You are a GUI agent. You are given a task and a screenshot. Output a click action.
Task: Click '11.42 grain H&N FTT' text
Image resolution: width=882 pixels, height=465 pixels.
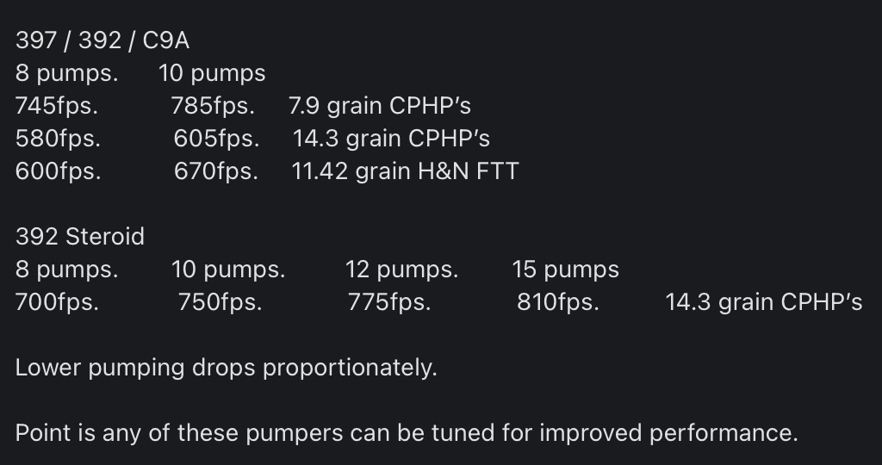tap(405, 171)
